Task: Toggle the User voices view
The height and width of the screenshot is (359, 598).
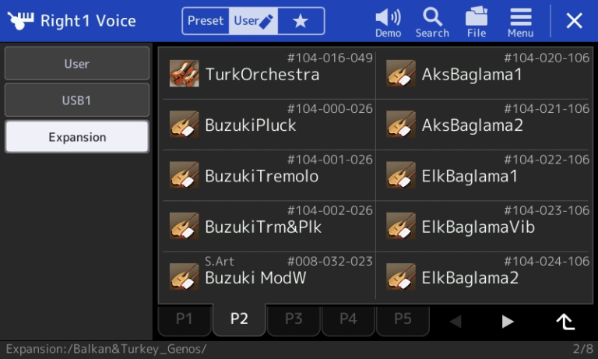Action: (253, 21)
